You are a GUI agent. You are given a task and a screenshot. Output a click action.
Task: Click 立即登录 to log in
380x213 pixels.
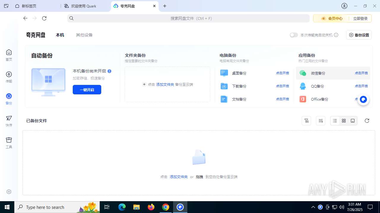(360, 18)
